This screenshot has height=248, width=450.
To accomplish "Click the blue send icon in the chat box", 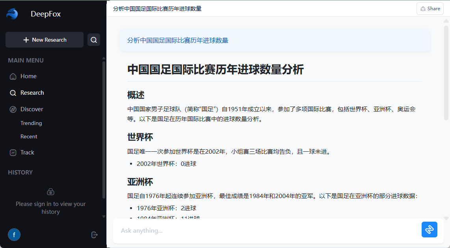I will (x=429, y=229).
